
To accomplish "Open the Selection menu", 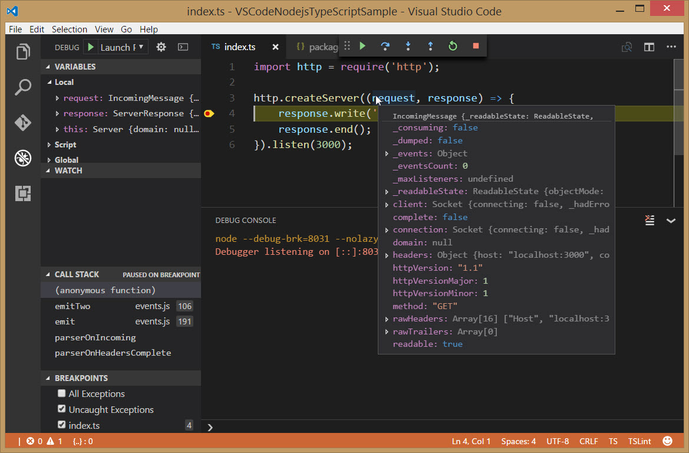I will point(70,29).
